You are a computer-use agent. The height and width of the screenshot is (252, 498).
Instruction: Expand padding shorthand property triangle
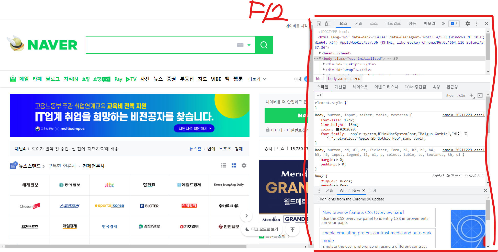[339, 164]
